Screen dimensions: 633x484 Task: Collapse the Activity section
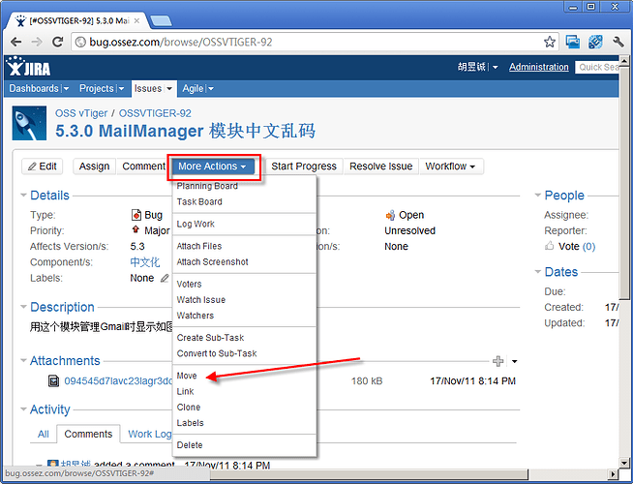23,409
